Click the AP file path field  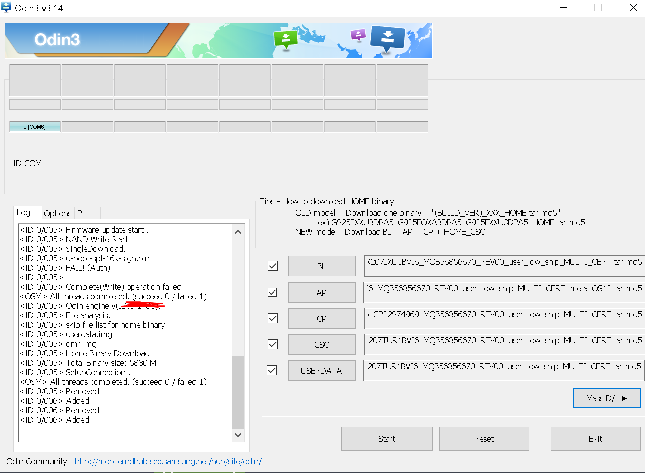(x=504, y=292)
